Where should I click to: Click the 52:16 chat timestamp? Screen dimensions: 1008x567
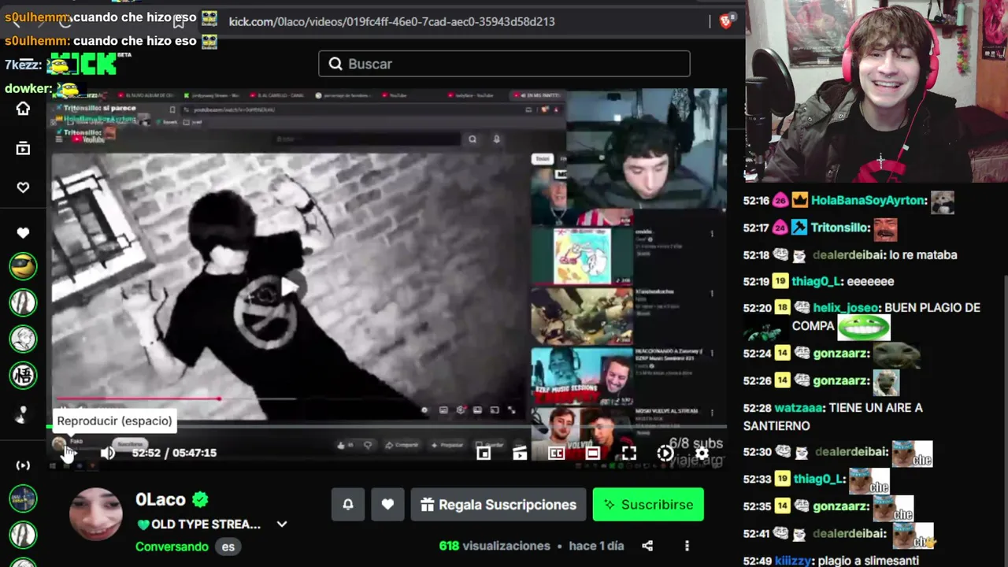click(756, 201)
